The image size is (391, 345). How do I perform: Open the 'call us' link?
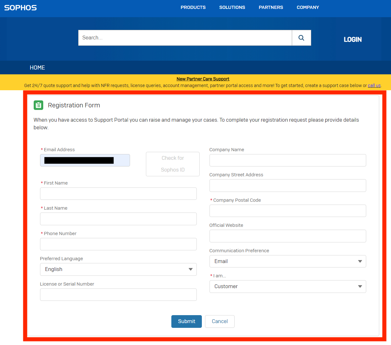374,85
